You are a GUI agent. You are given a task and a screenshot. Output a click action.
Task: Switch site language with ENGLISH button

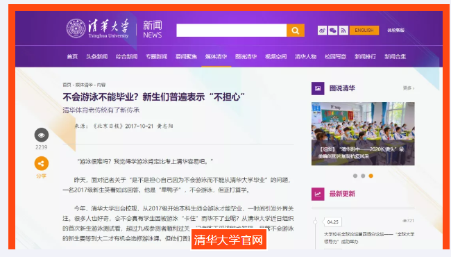tap(364, 31)
